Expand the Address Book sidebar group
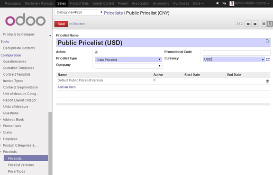Viewport: 273px width, 175px height. click(x=13, y=120)
